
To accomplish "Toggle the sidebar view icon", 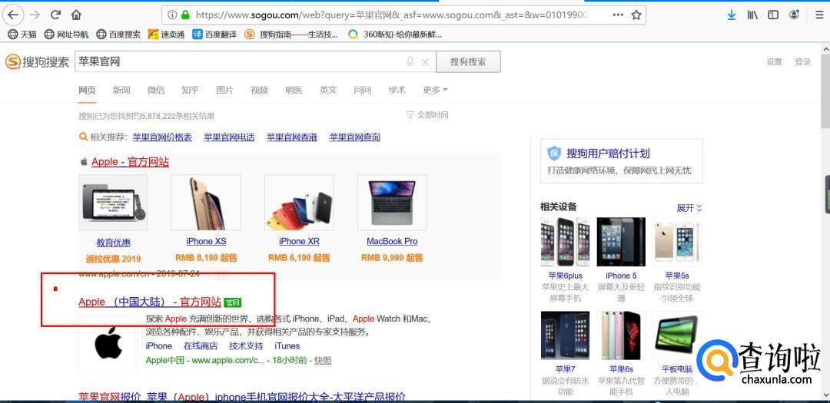I will (x=773, y=15).
